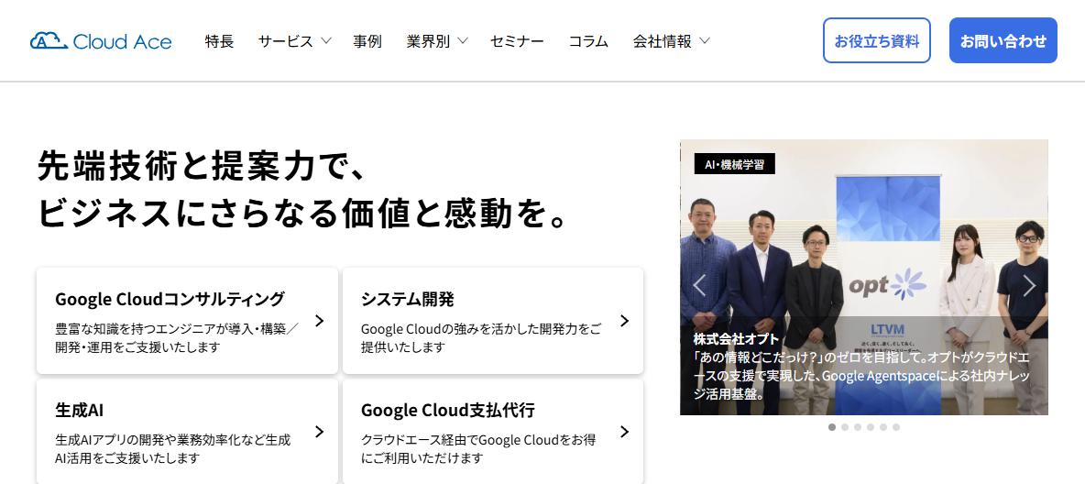Click the お問い合わせ button
1085x484 pixels.
[1003, 41]
